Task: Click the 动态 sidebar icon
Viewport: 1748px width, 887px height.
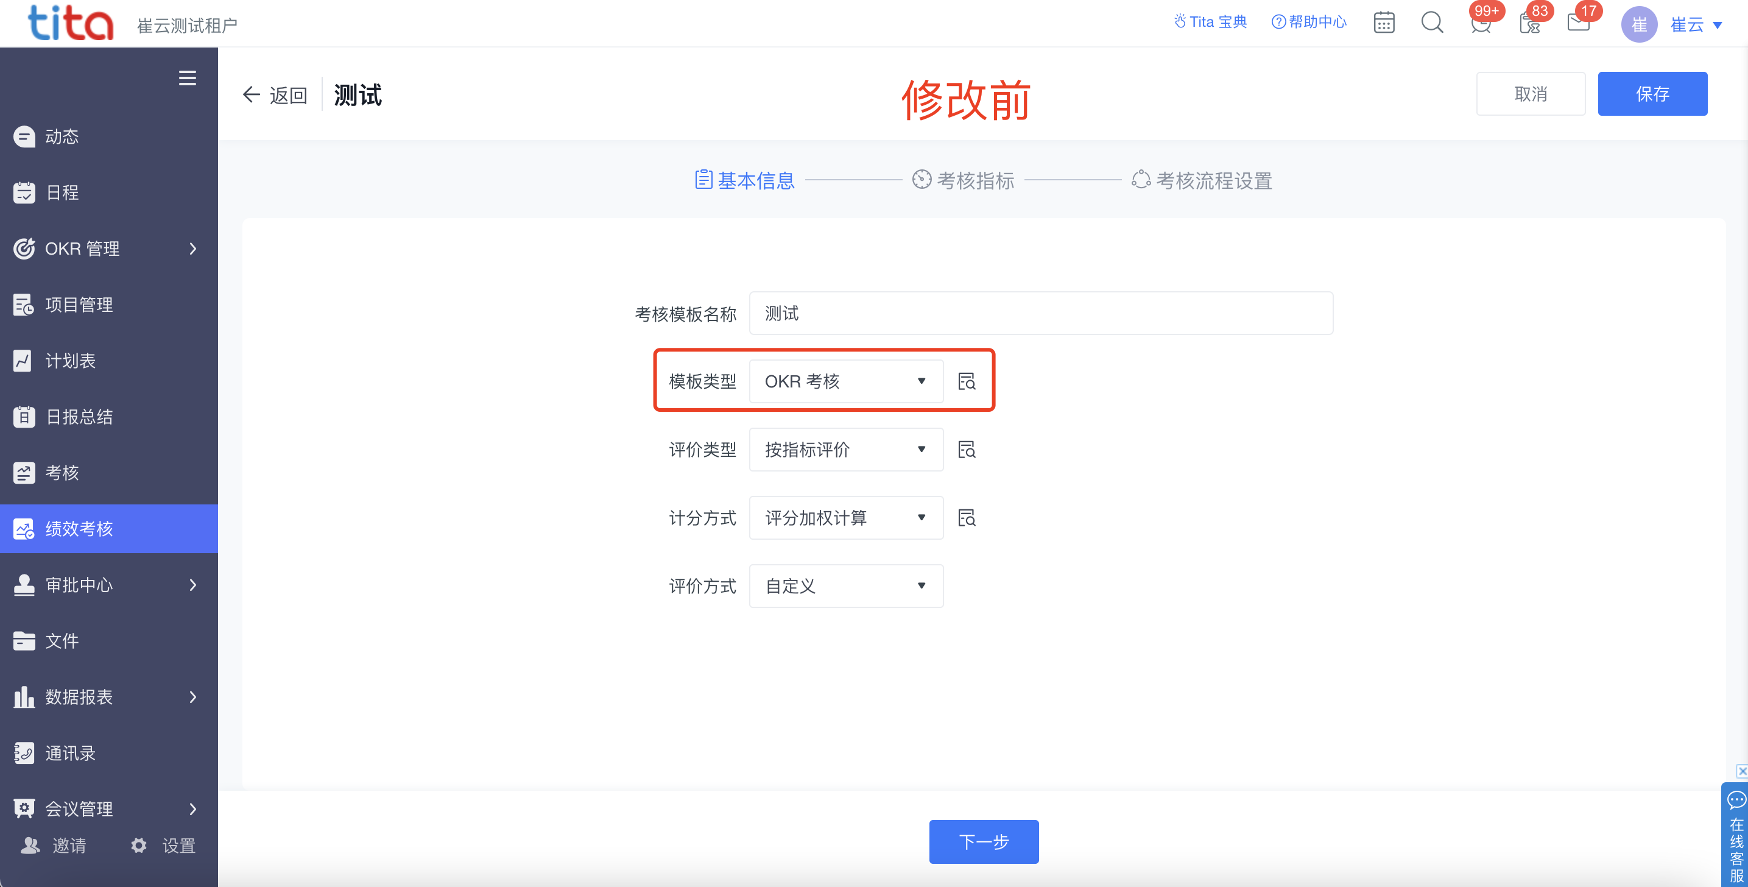Action: [24, 136]
